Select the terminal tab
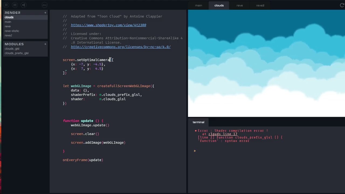Viewport: 345px width, 194px height. coord(198,122)
